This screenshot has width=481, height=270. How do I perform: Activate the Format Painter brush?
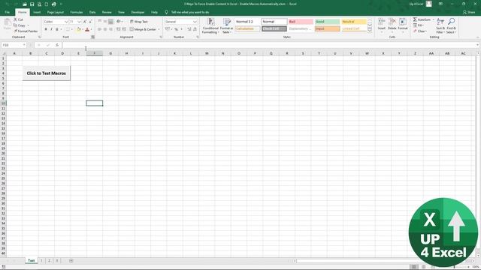[x=26, y=31]
